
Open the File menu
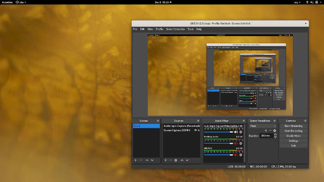coord(135,29)
